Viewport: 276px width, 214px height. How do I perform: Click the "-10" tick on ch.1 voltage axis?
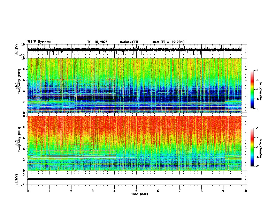(23, 55)
